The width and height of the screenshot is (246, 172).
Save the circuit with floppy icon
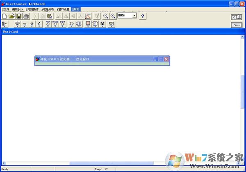click(x=19, y=16)
